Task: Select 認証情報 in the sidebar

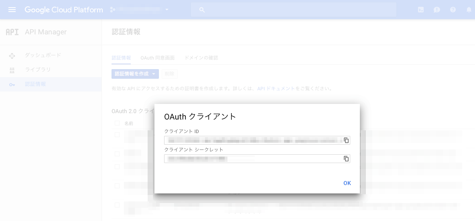Action: 51,84
